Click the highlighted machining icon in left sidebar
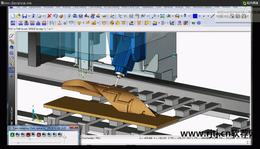This screenshot has width=260, height=149. [11, 70]
